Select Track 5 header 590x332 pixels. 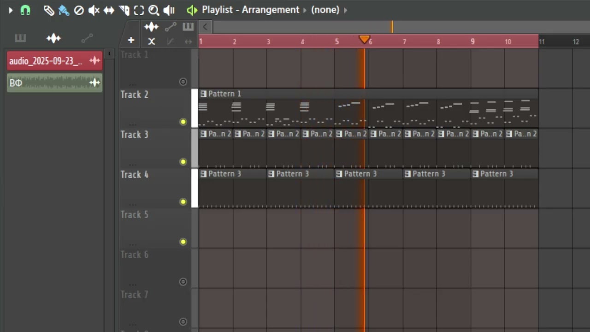point(155,229)
